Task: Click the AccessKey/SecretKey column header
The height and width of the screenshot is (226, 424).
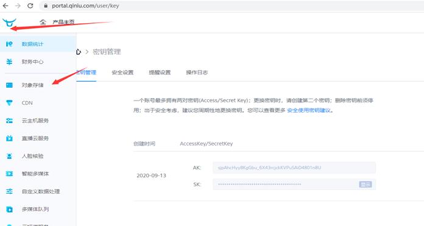Action: 207,144
